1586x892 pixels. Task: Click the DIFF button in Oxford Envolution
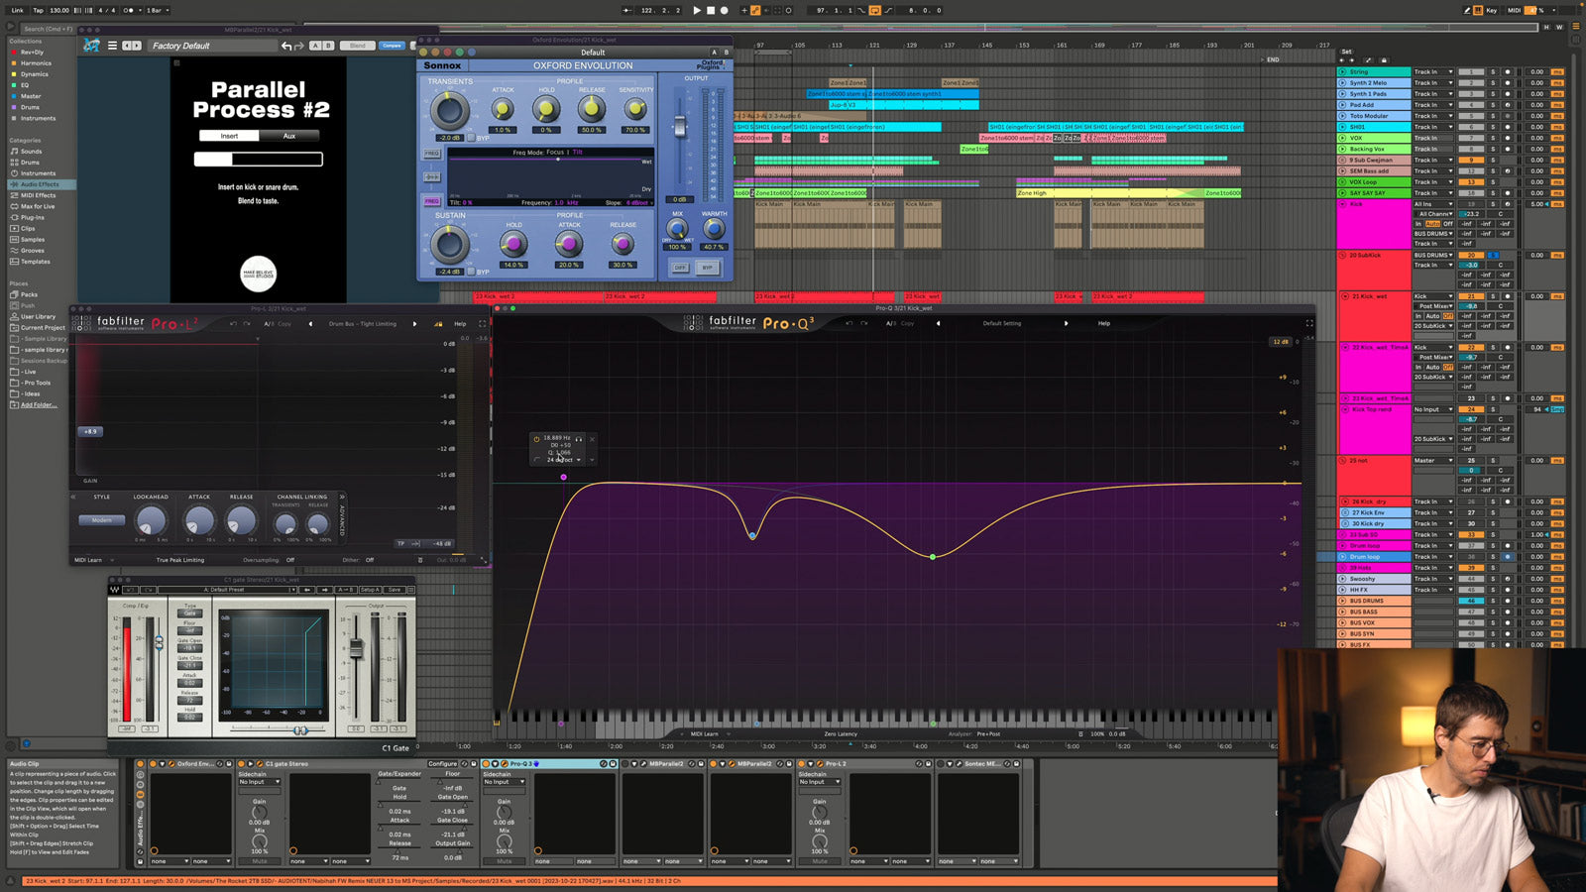[x=680, y=268]
